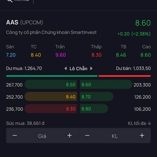The width and height of the screenshot is (157, 157).
Task: Decrease quantity with KL minus button
Action: click(87, 136)
